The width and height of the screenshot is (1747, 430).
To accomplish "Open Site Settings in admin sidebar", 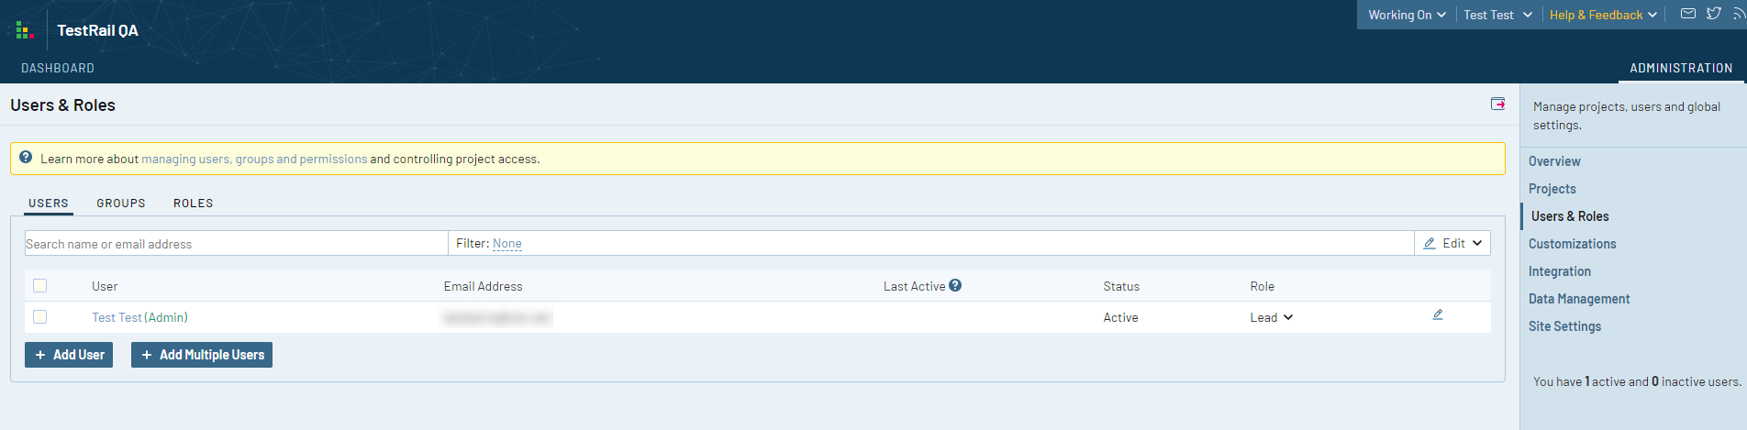I will tap(1564, 326).
